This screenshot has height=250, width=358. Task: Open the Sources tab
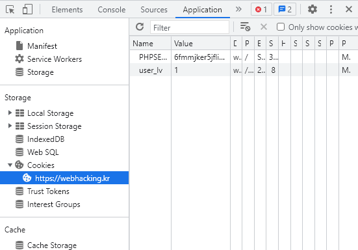(154, 10)
